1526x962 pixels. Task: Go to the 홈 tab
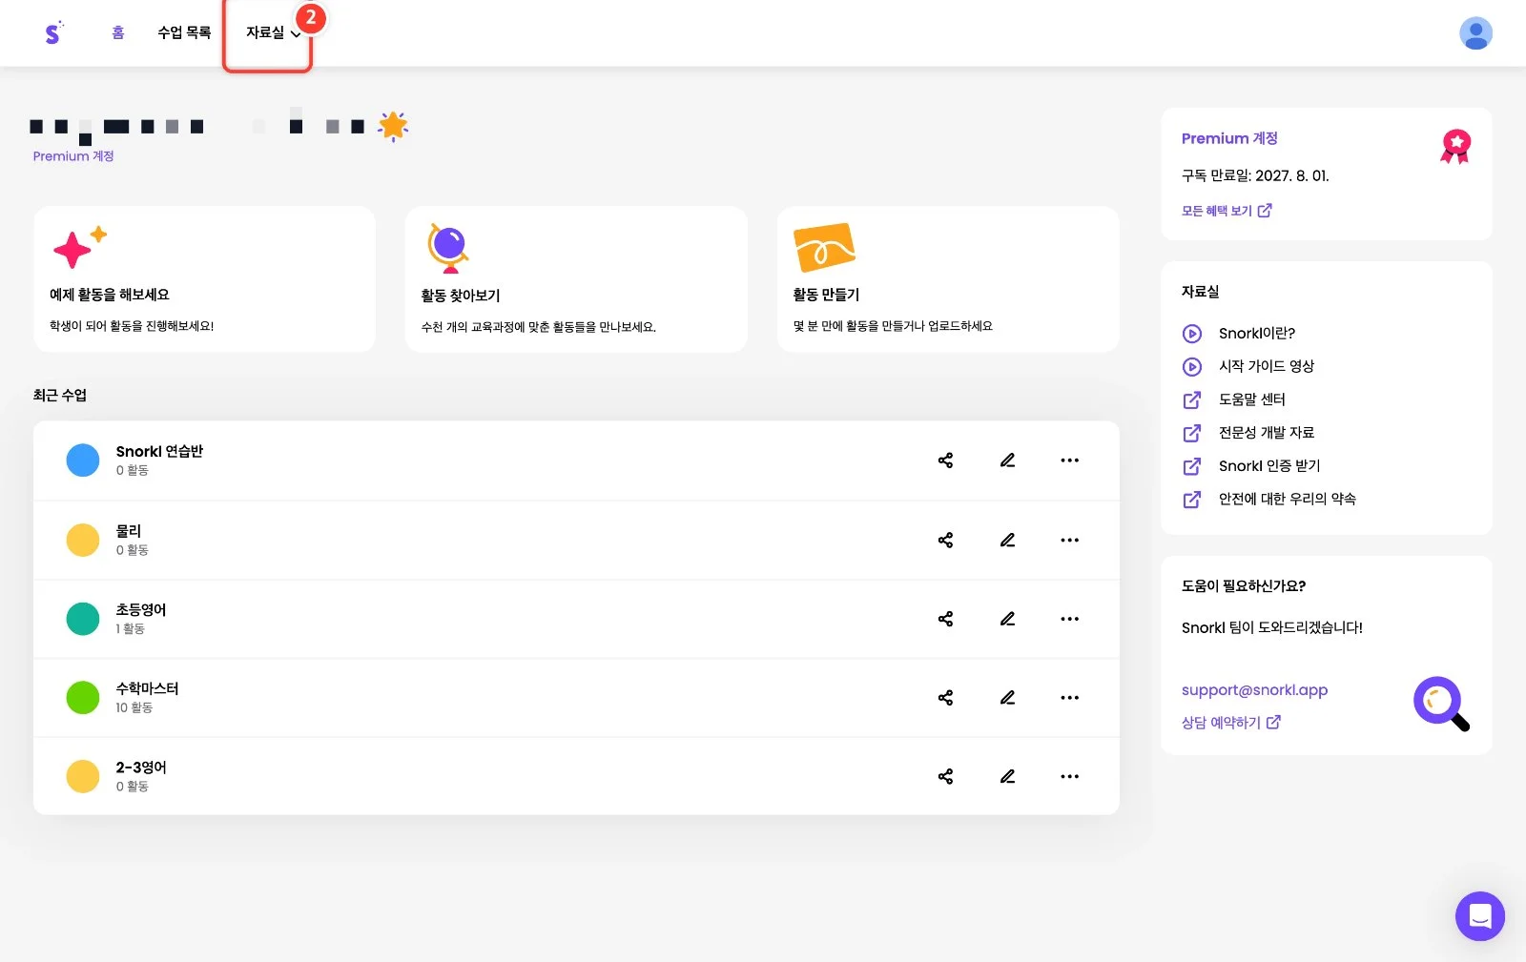118,32
